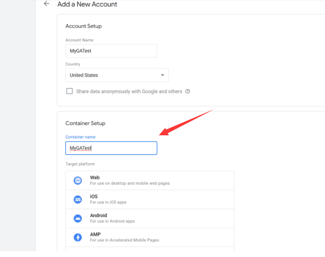The image size is (325, 257).
Task: Click the Android platform icon
Action: pyautogui.click(x=78, y=218)
